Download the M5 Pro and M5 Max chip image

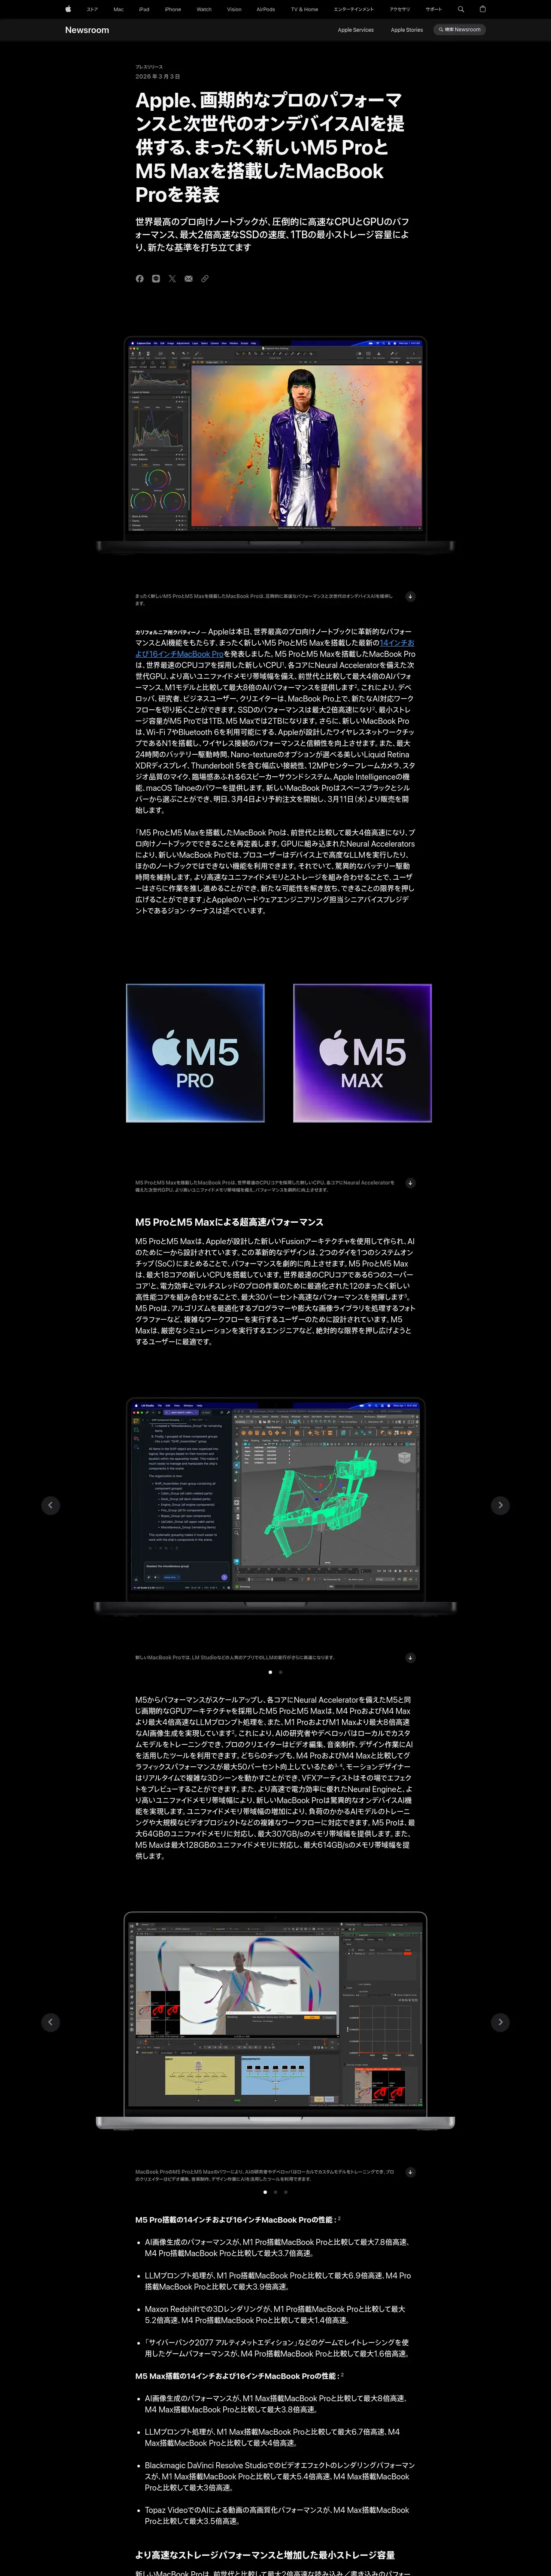click(410, 1182)
